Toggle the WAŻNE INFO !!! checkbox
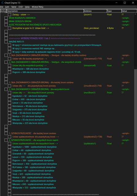The width and height of the screenshot is (137, 196). [6, 42]
